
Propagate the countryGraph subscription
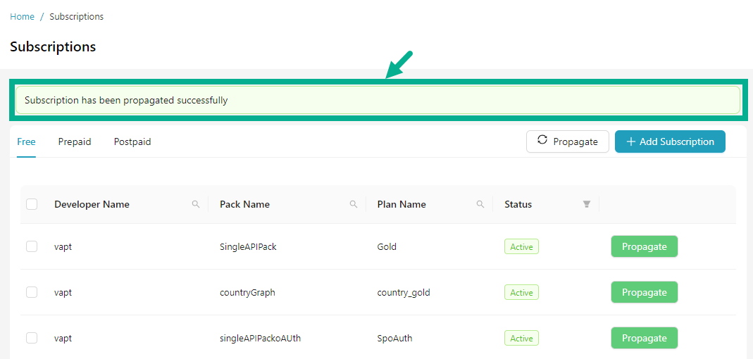click(644, 292)
